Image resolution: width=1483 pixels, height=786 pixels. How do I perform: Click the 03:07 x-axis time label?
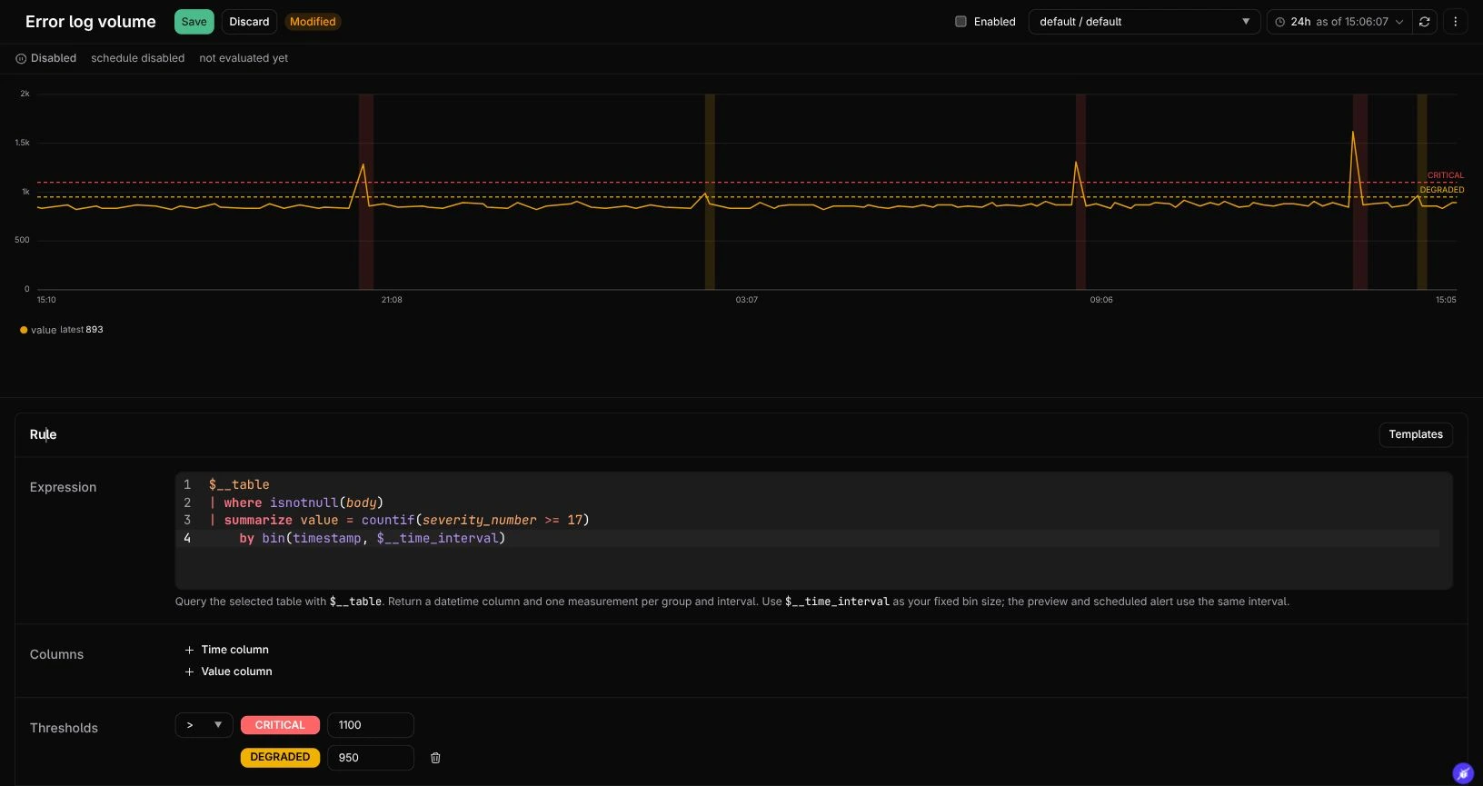tap(746, 300)
